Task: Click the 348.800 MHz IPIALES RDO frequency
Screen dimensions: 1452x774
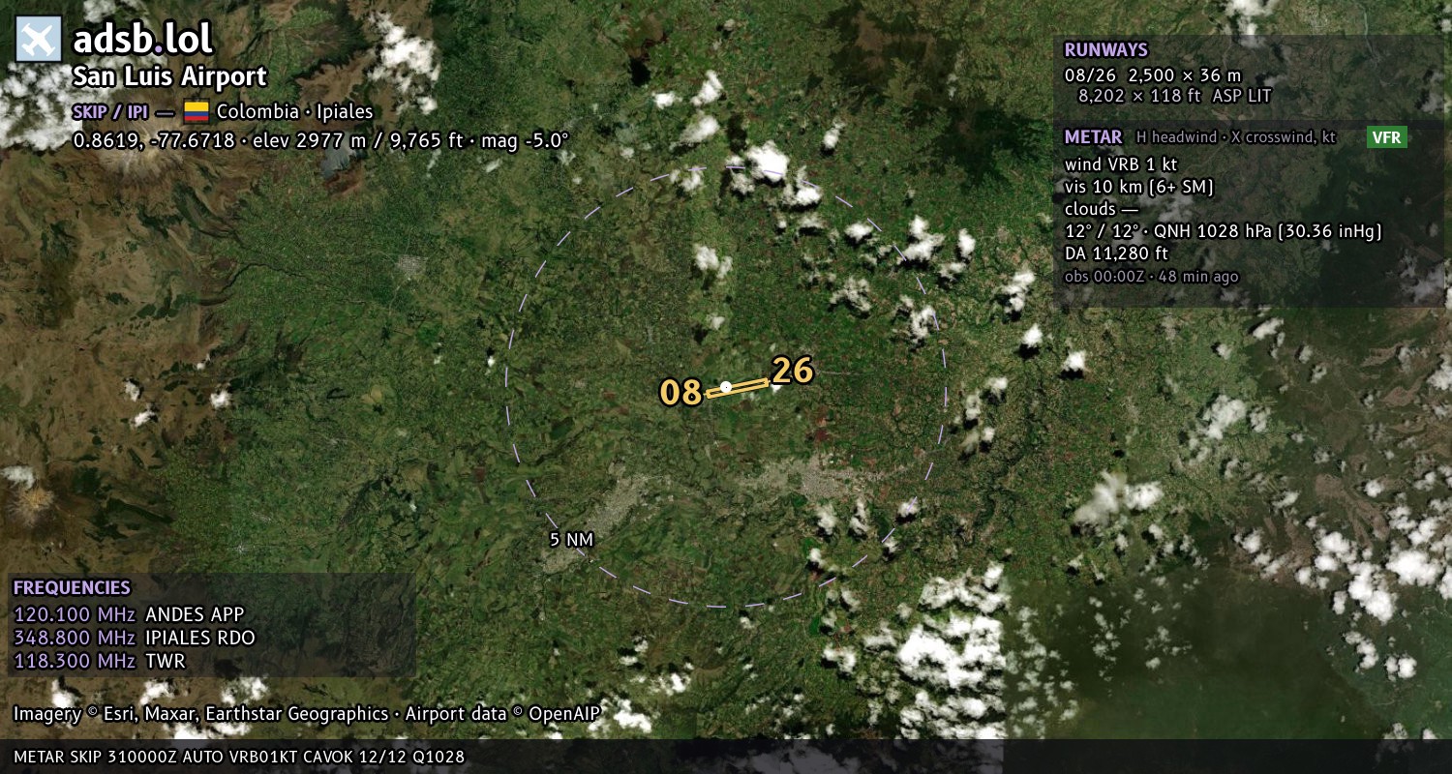Action: (x=135, y=638)
